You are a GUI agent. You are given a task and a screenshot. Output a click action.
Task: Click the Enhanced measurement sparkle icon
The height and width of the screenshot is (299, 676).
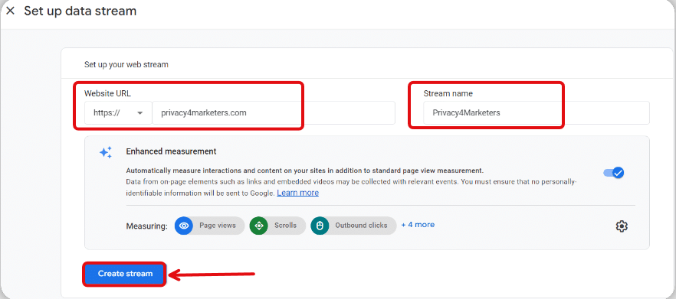tap(106, 152)
